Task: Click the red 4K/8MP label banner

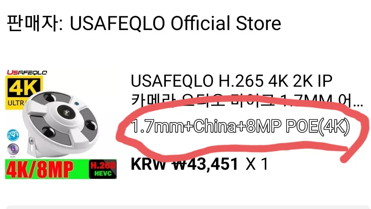Action: coord(39,170)
